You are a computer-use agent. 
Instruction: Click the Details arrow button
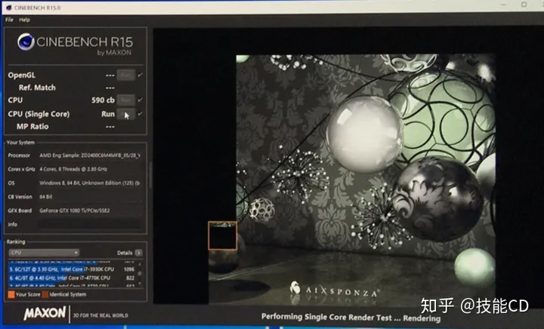[138, 253]
